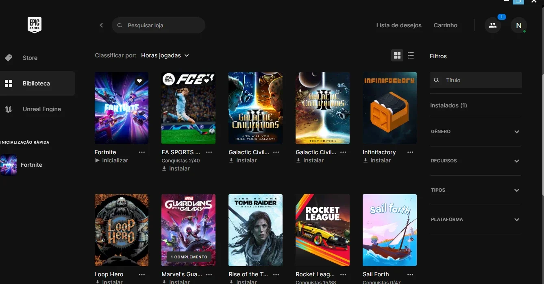Open the Epic Games logo home
Screen dimensions: 544x284
tap(34, 25)
